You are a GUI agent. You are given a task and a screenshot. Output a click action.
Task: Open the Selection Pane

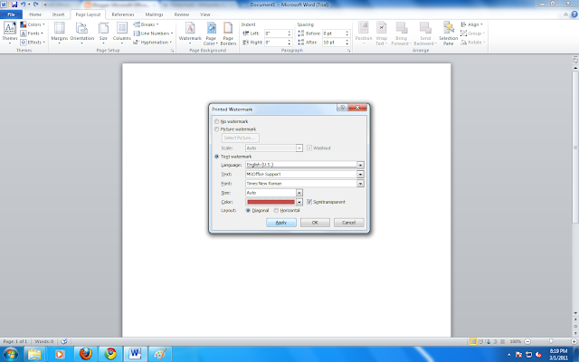point(449,33)
